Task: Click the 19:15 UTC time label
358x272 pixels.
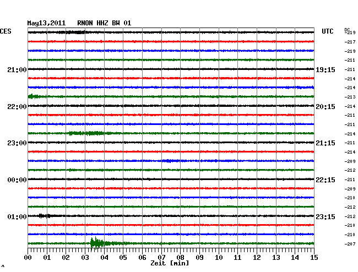Action: (x=326, y=69)
